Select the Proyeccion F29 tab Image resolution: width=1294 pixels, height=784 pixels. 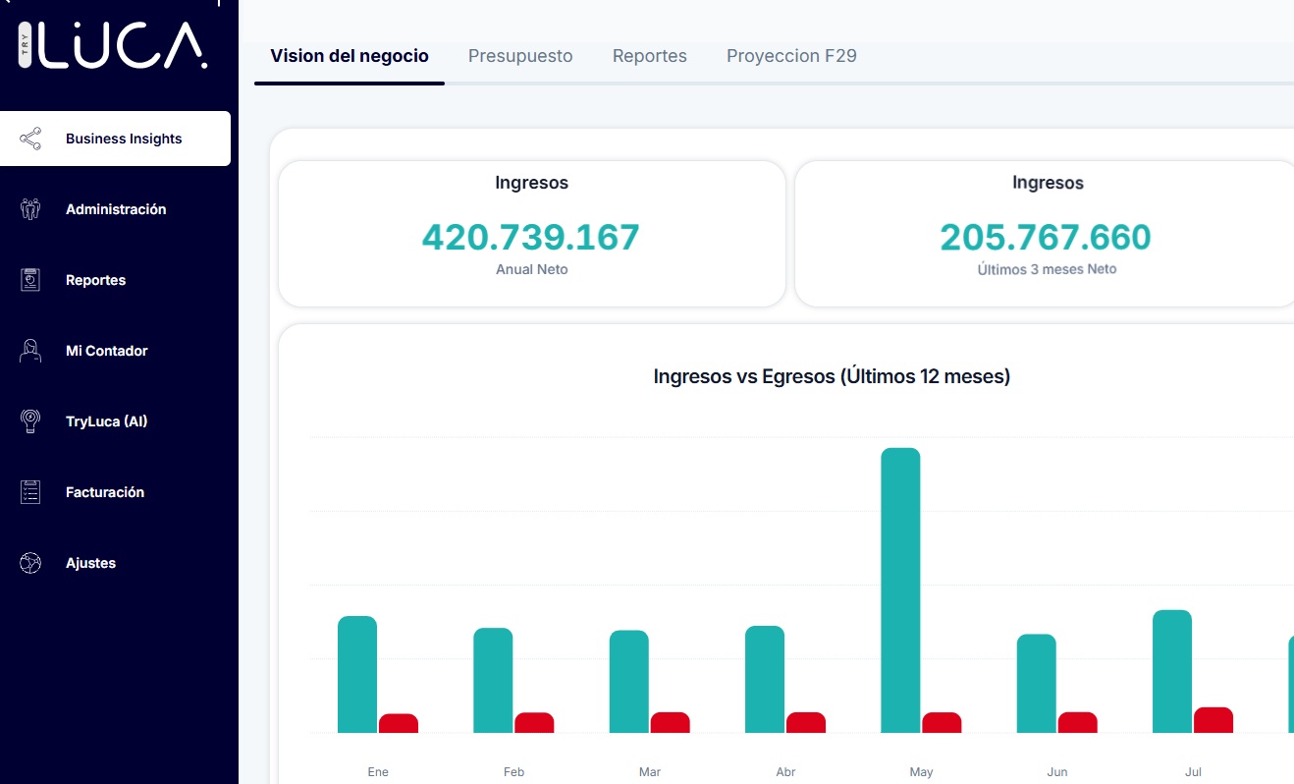click(x=791, y=56)
